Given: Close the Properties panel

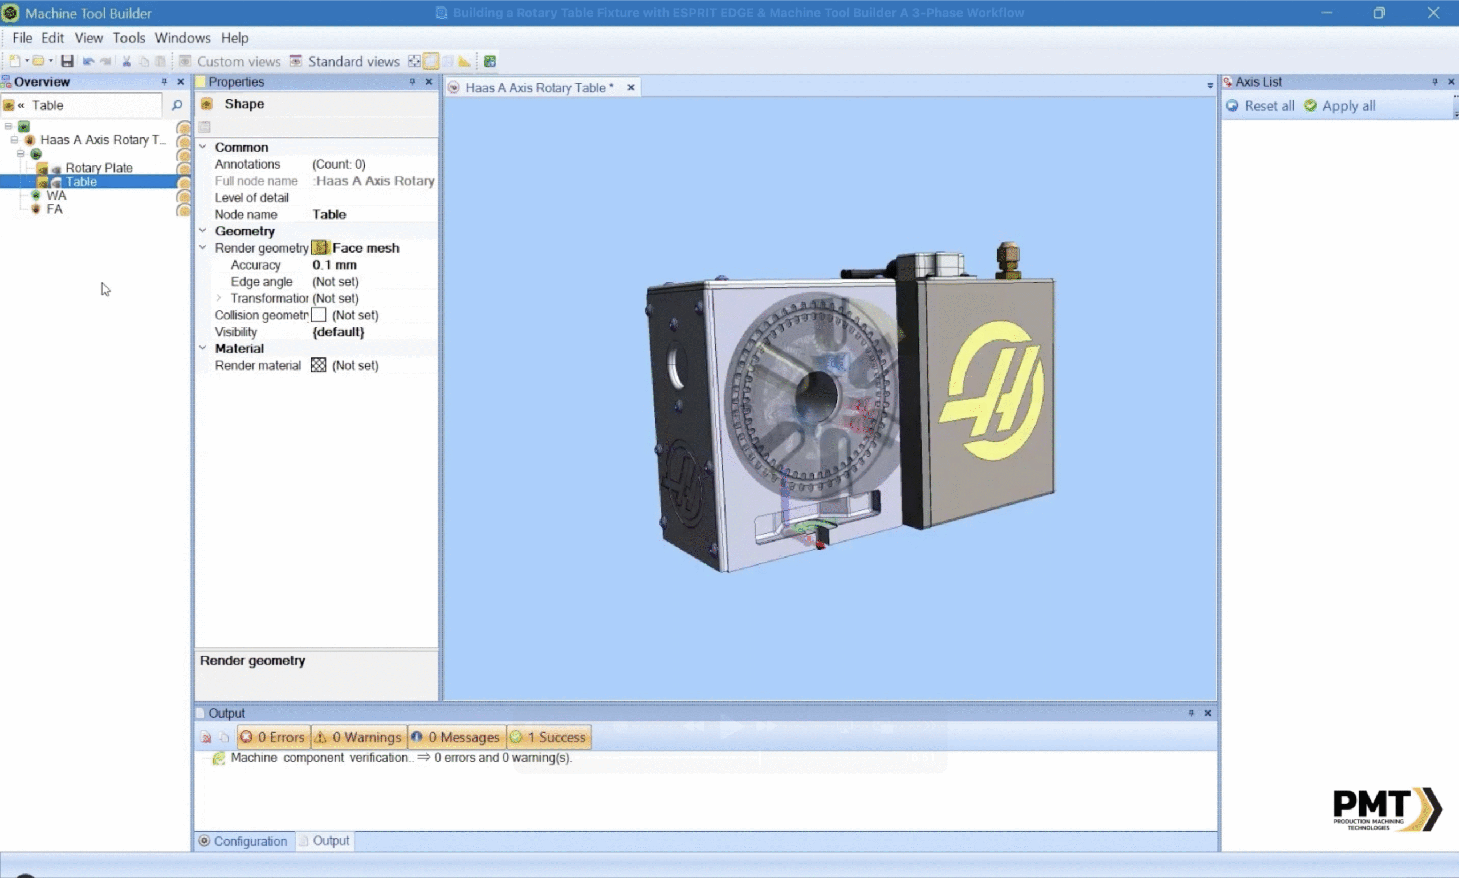Looking at the screenshot, I should (429, 82).
